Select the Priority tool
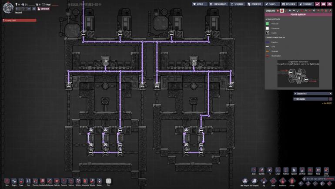 [292, 182]
